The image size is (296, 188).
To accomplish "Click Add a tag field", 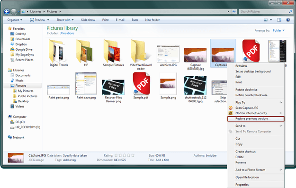I will tap(70, 160).
